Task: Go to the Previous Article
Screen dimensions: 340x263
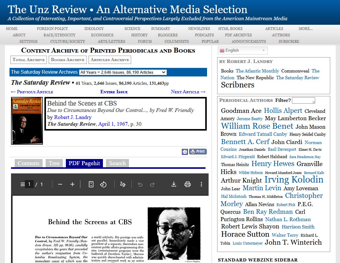Action: tap(32, 92)
